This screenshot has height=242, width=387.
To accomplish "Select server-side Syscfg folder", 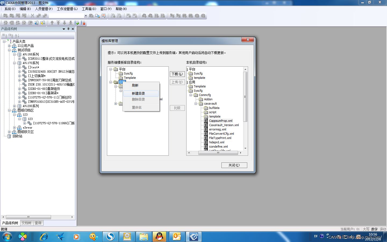I will (x=128, y=73).
